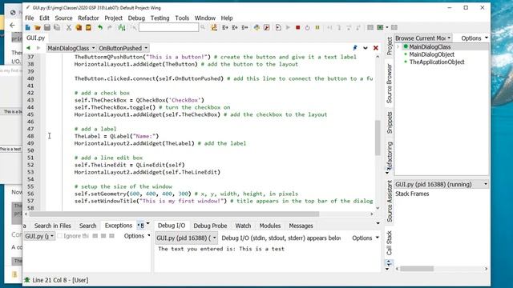Click the Stack Frames horizontal scrollbar thumb
This screenshot has height=288, width=513.
(417, 269)
